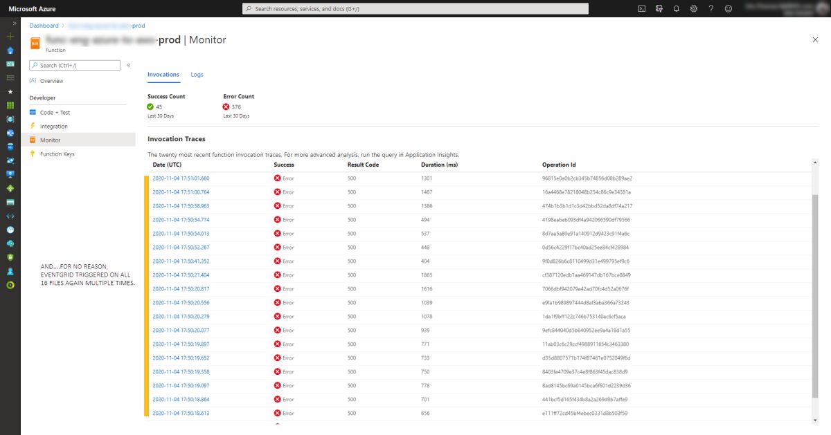The height and width of the screenshot is (435, 831).
Task: Open Resource groups cube icon in left rail
Action: [10, 119]
